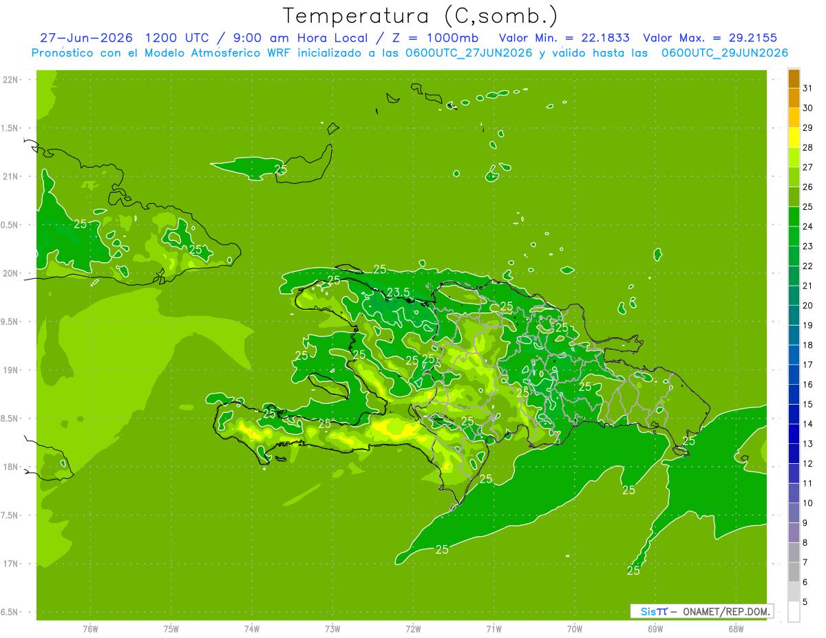The width and height of the screenshot is (826, 638).
Task: Click the 69W longitude label
Action: [x=655, y=628]
